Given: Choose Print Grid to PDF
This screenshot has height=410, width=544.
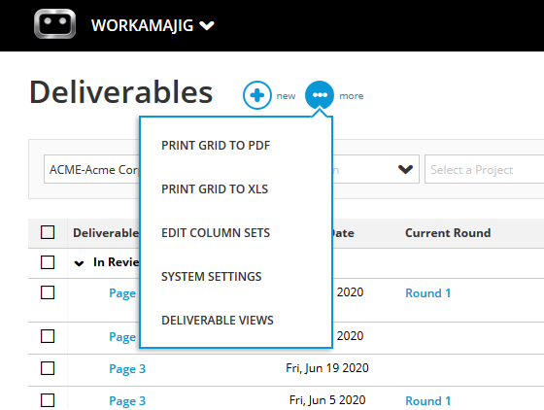Looking at the screenshot, I should coord(216,146).
